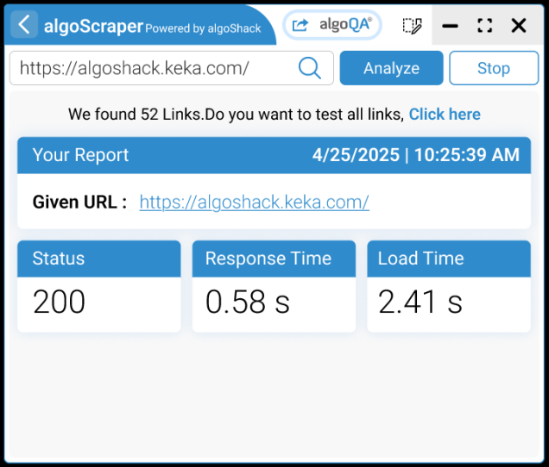The image size is (549, 467).
Task: Click the algoScraper title text
Action: pos(93,26)
